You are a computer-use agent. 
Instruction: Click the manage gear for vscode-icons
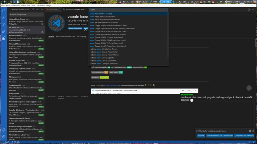[x=42, y=32]
